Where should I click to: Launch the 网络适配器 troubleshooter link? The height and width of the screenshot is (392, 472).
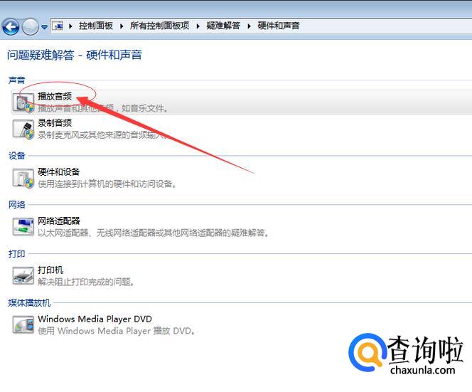coord(59,221)
